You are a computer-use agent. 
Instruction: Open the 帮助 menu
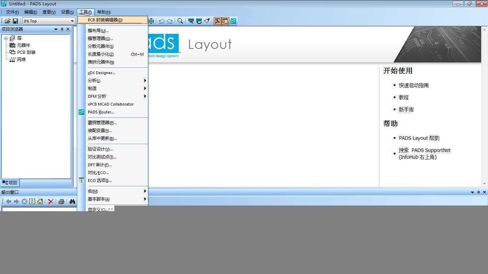tap(104, 12)
